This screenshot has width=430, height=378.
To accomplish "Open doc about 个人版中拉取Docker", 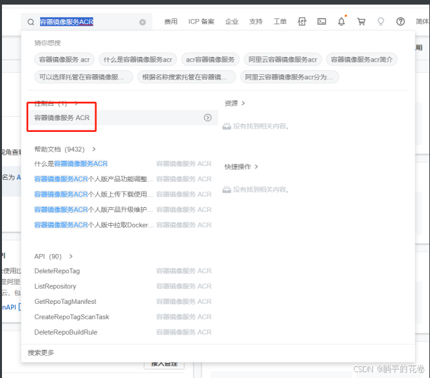I will 94,225.
